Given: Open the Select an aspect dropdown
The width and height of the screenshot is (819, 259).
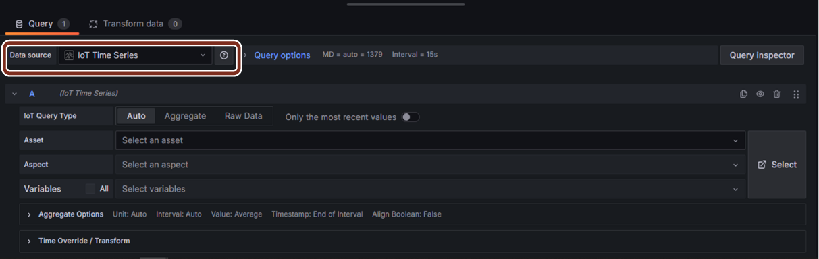Looking at the screenshot, I should click(431, 165).
